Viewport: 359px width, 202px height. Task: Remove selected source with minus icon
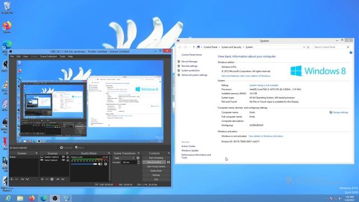click(x=47, y=179)
